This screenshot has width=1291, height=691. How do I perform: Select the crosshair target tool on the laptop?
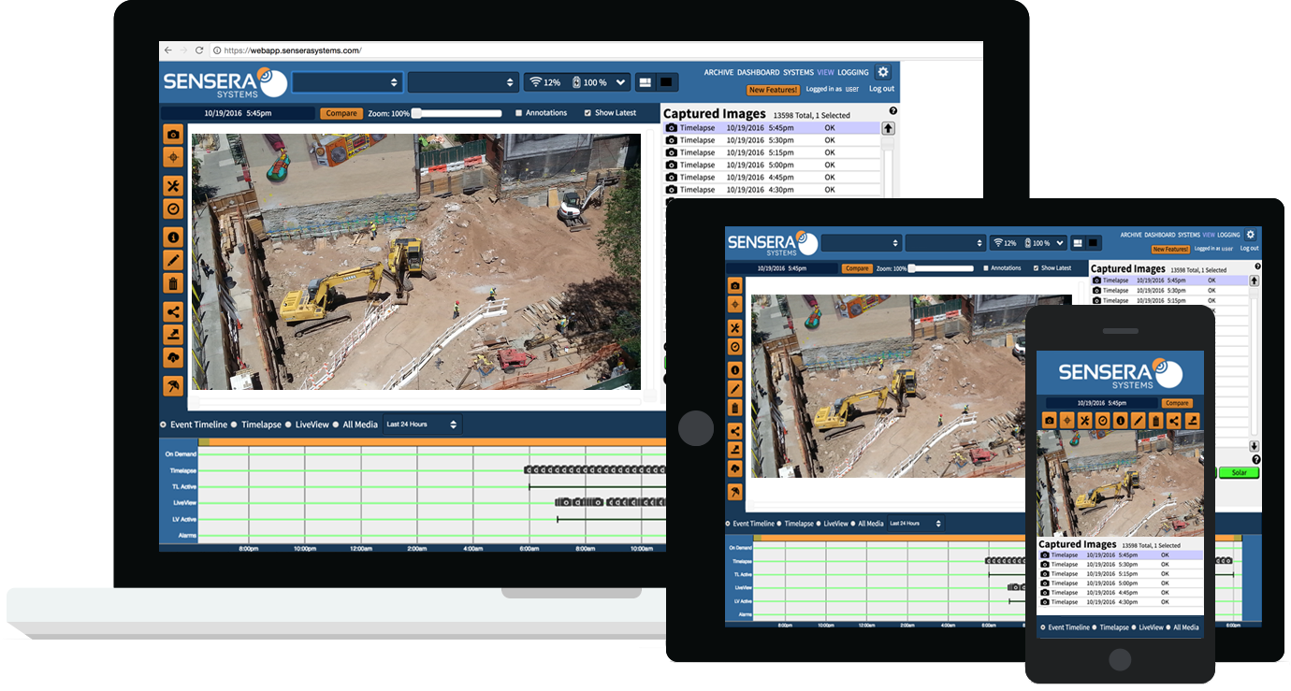click(172, 157)
